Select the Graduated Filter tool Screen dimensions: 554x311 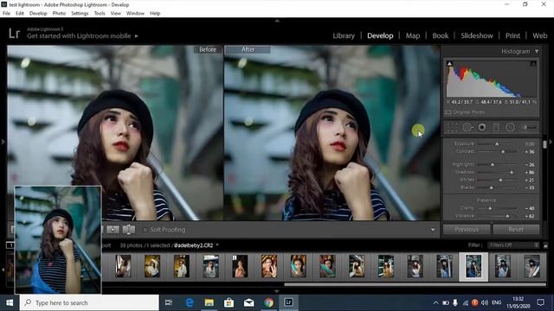(x=496, y=127)
